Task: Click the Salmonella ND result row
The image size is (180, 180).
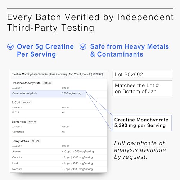Action: tap(59, 132)
